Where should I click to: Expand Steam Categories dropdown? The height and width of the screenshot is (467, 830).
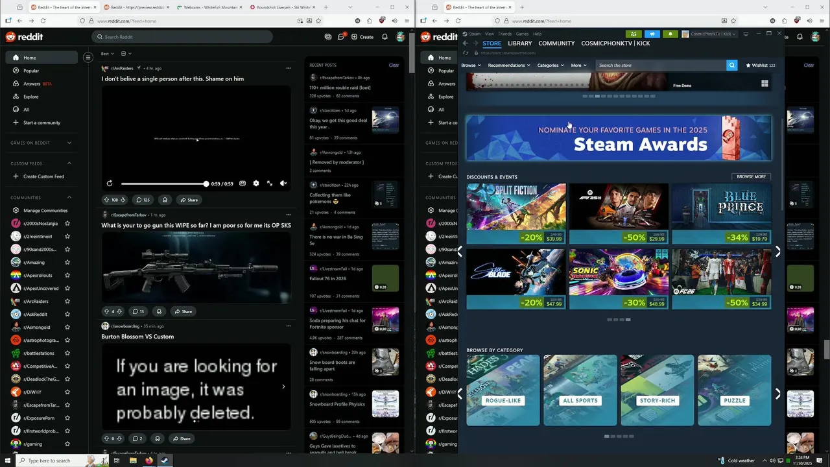pos(551,66)
